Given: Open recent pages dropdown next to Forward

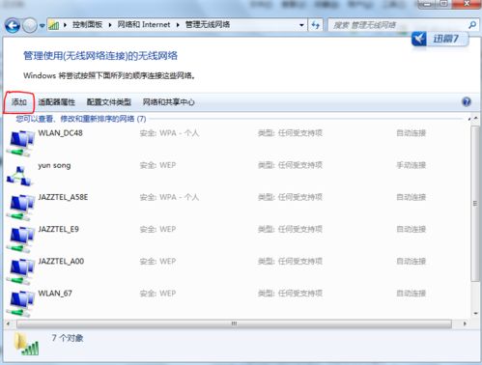Looking at the screenshot, I should (42, 25).
